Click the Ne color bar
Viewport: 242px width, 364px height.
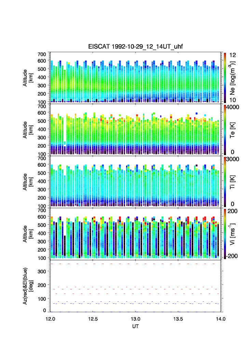(225, 78)
